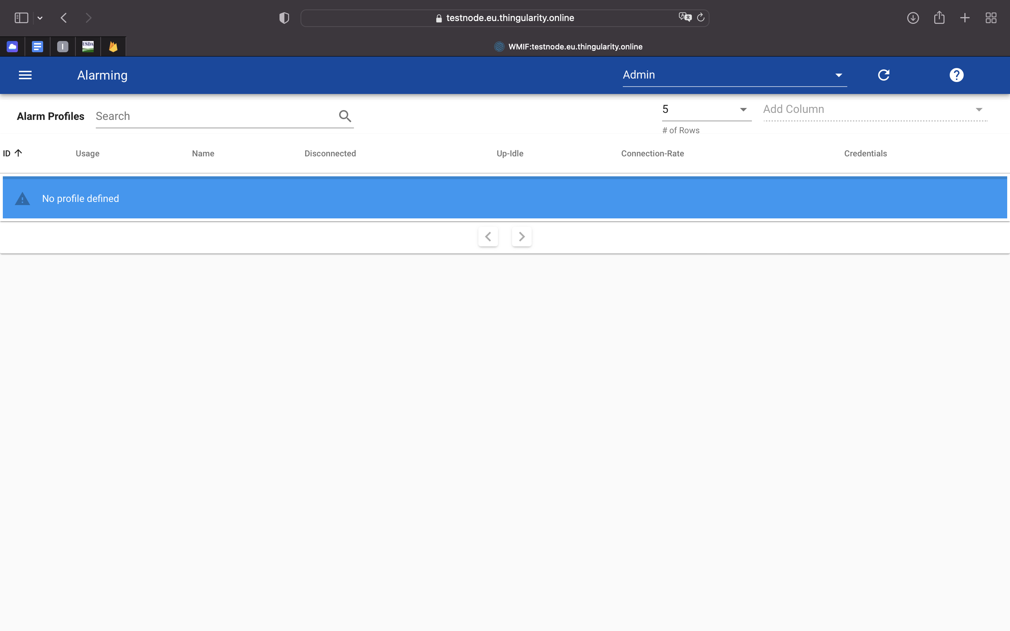Sort by the Disconnected column header
This screenshot has height=631, width=1010.
(330, 154)
